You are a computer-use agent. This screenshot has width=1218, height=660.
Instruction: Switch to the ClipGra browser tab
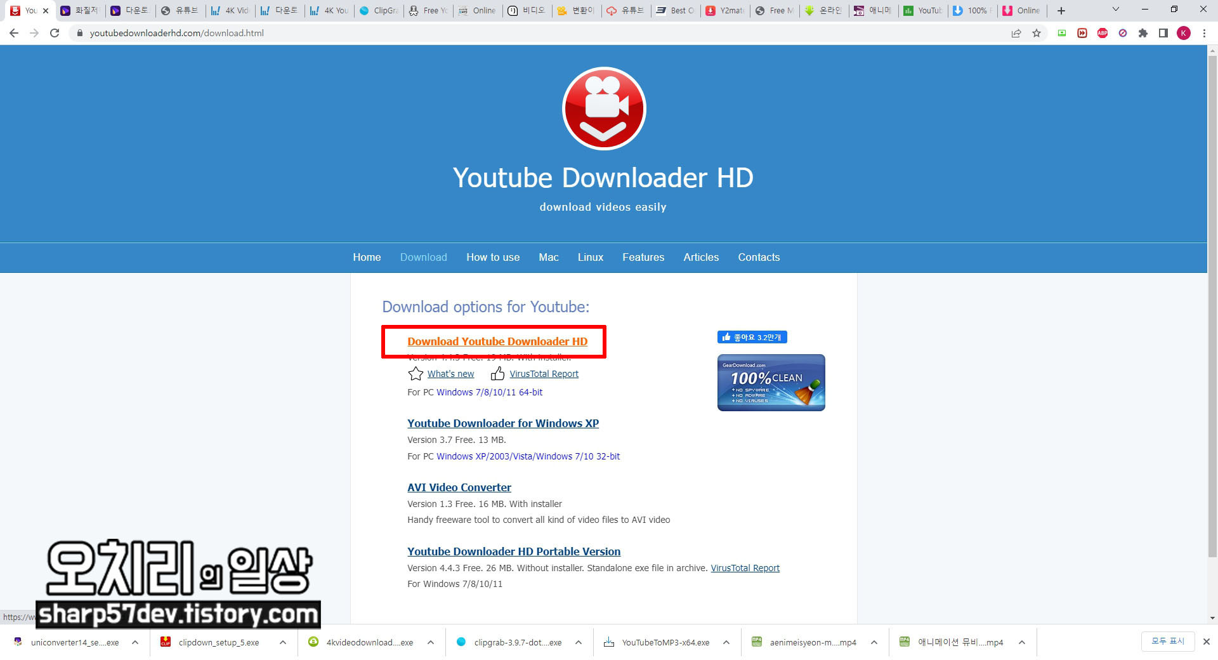pos(379,11)
